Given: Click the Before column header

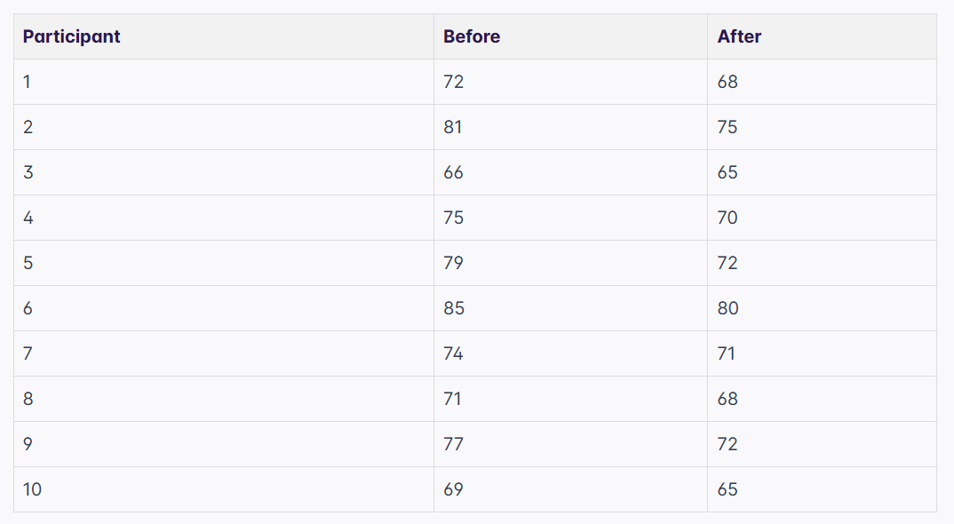Looking at the screenshot, I should click(x=472, y=36).
